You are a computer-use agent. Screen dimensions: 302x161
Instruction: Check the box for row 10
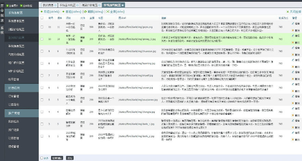pos(42,39)
